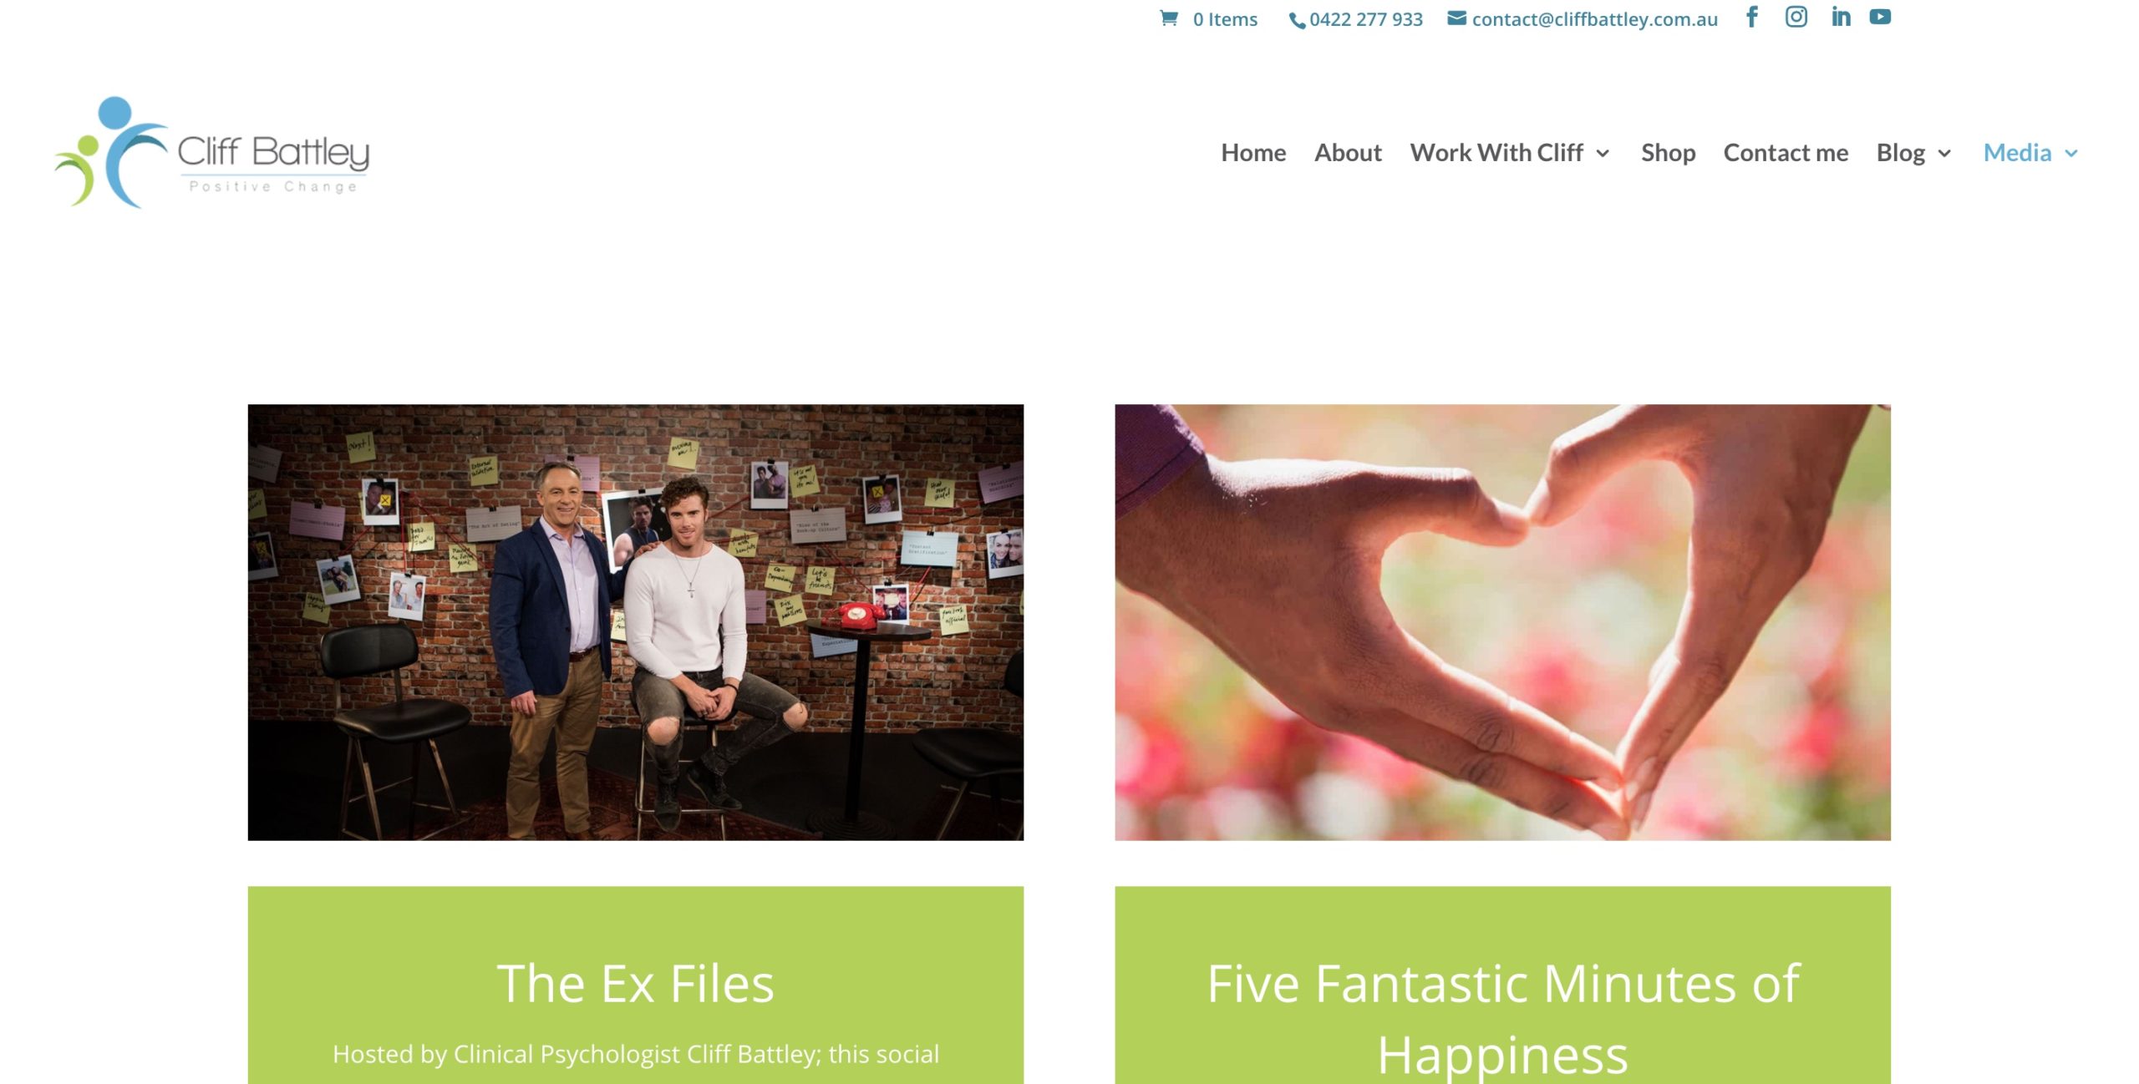Screen dimensions: 2139x1084
Task: Click contact@cliffbattley.com.au email link
Action: tap(1594, 19)
